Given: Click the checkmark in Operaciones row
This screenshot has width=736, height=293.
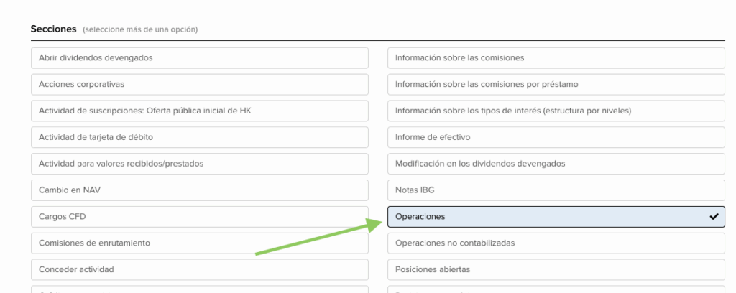Looking at the screenshot, I should 714,217.
